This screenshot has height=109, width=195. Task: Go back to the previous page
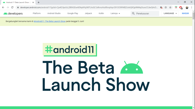3,7
